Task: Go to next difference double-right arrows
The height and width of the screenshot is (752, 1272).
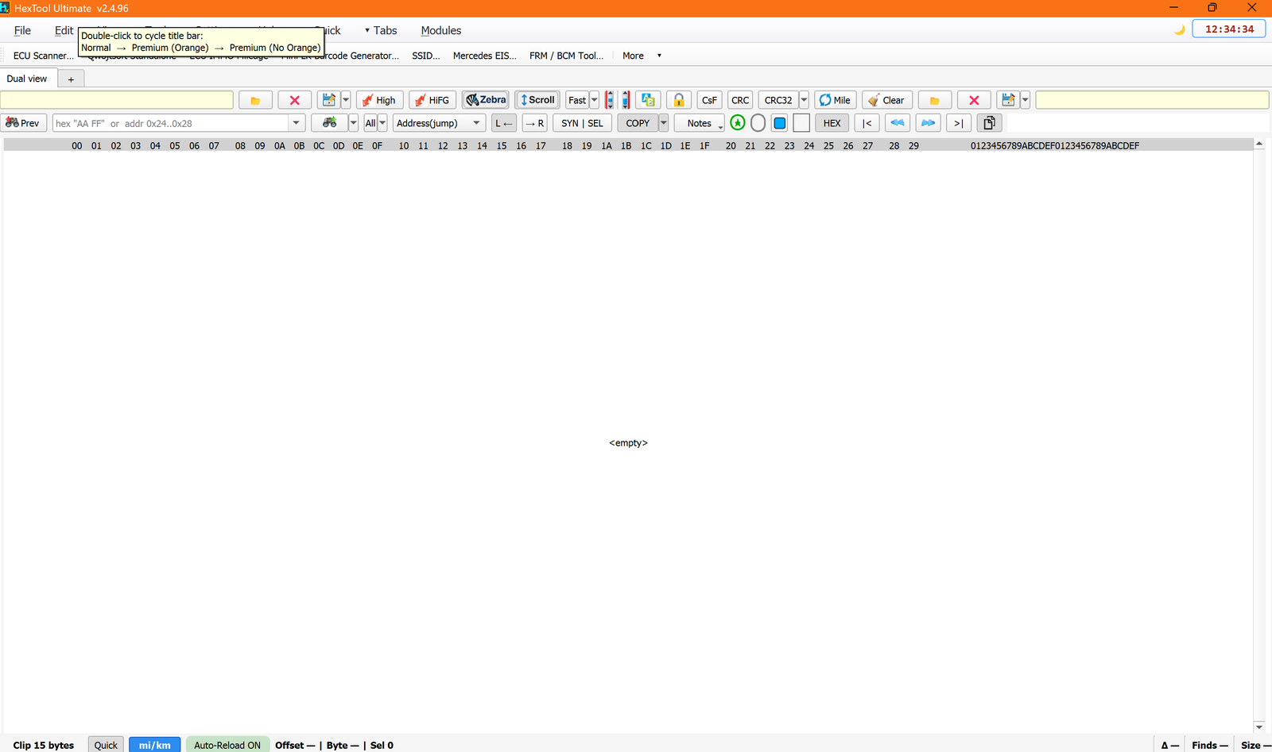Action: (928, 123)
